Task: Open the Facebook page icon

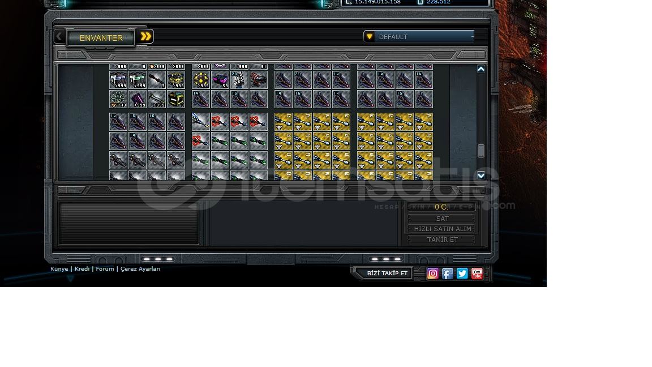Action: click(448, 274)
